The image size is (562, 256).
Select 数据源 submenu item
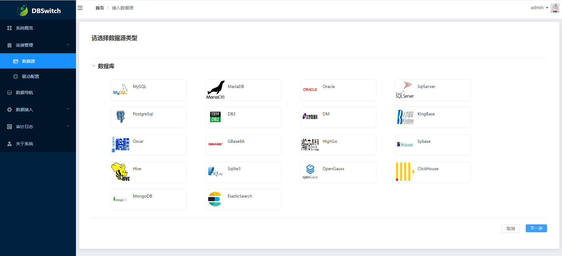tap(38, 61)
